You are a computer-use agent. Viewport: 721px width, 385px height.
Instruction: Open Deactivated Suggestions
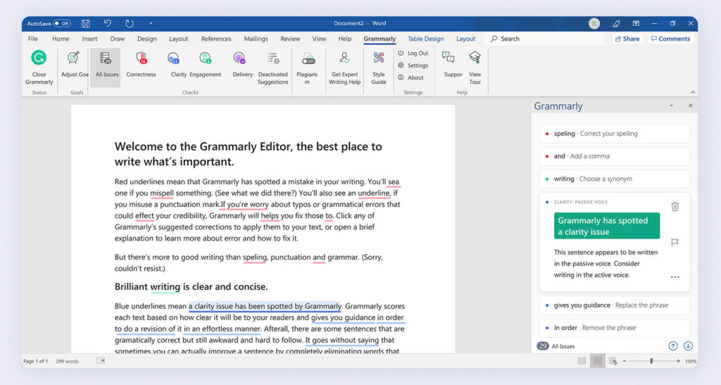coord(273,68)
